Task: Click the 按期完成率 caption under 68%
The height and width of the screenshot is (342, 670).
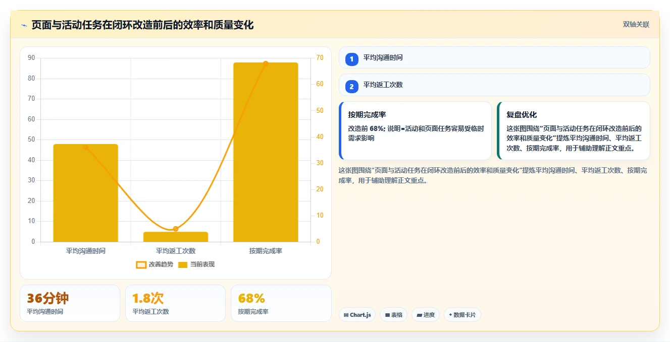Action: 253,312
